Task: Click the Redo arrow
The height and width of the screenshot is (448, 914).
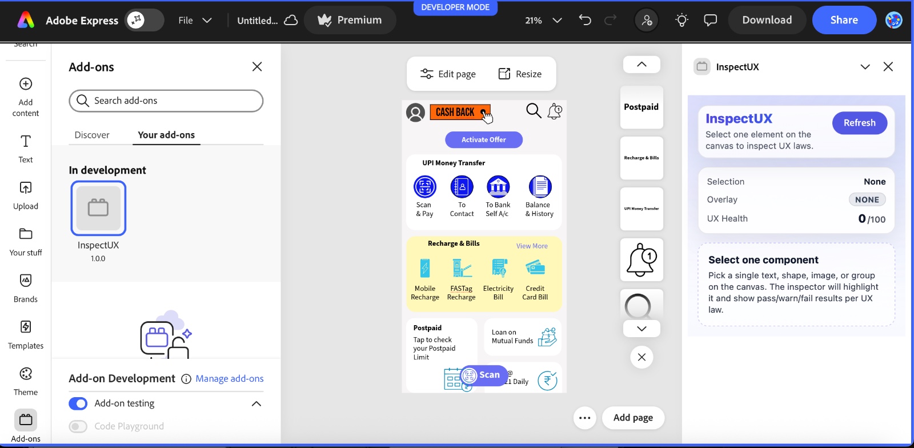Action: pyautogui.click(x=610, y=20)
